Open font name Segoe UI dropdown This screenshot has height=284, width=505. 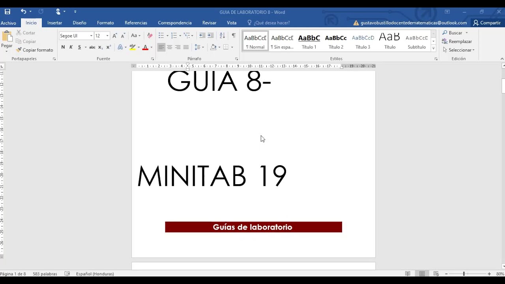[x=91, y=36]
